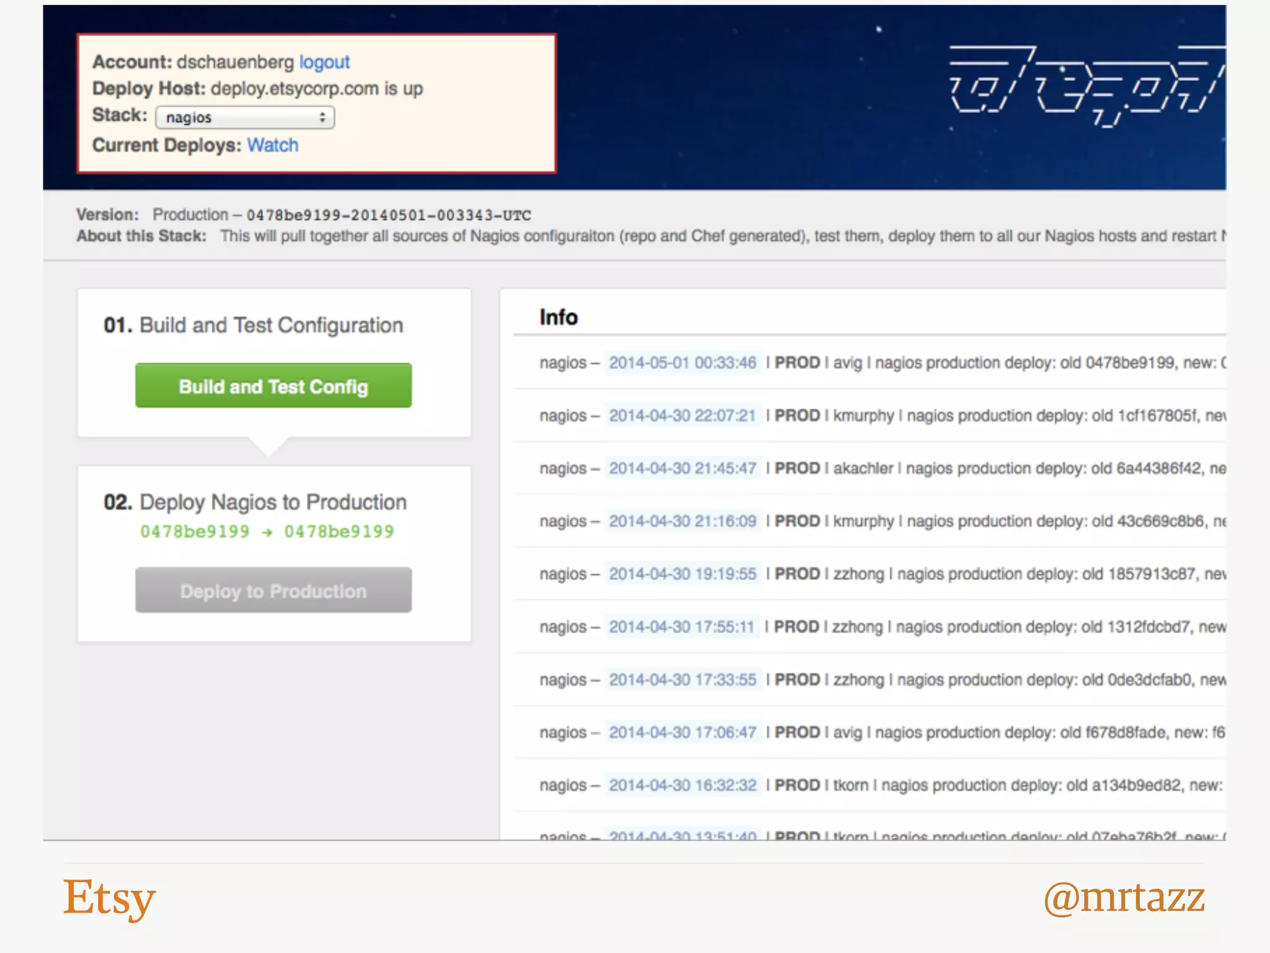Click the @mrtazz handle text
Viewport: 1270px width, 953px height.
click(x=1124, y=897)
